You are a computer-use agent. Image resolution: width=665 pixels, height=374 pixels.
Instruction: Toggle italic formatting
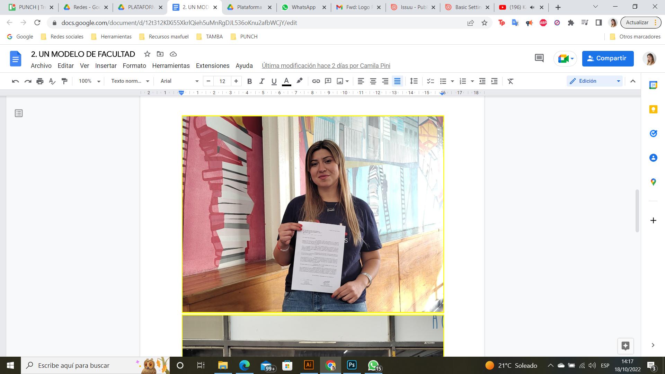point(262,81)
